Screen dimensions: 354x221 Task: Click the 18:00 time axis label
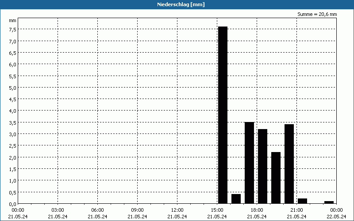pyautogui.click(x=257, y=210)
